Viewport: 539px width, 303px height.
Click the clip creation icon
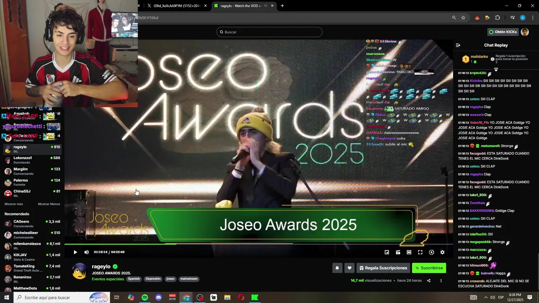pyautogui.click(x=398, y=252)
